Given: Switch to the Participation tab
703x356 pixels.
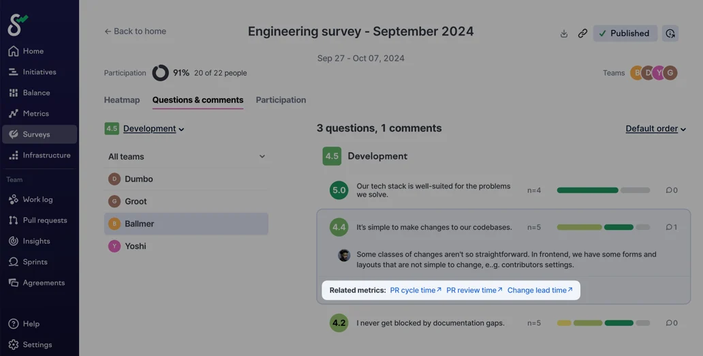Looking at the screenshot, I should pyautogui.click(x=281, y=100).
